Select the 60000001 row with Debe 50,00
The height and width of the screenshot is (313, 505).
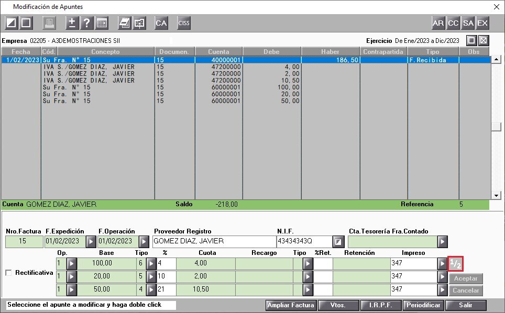pos(246,100)
